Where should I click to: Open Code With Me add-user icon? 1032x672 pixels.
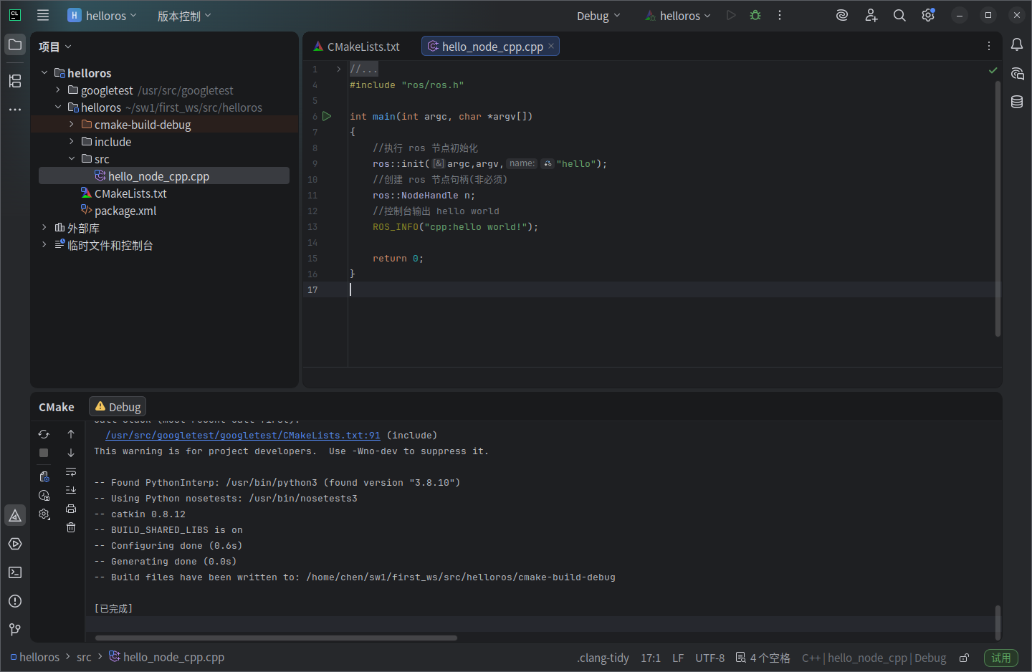point(871,15)
